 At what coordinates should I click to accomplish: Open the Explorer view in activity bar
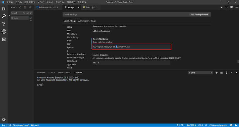coord(4,9)
